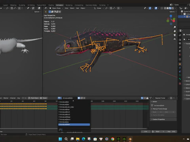Toggle camera view in the 3D viewport
The width and height of the screenshot is (190, 142).
175,35
